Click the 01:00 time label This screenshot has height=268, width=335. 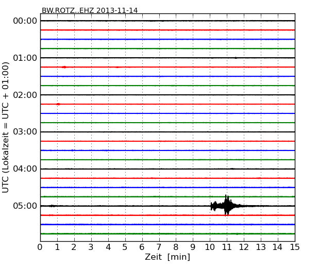25,58
